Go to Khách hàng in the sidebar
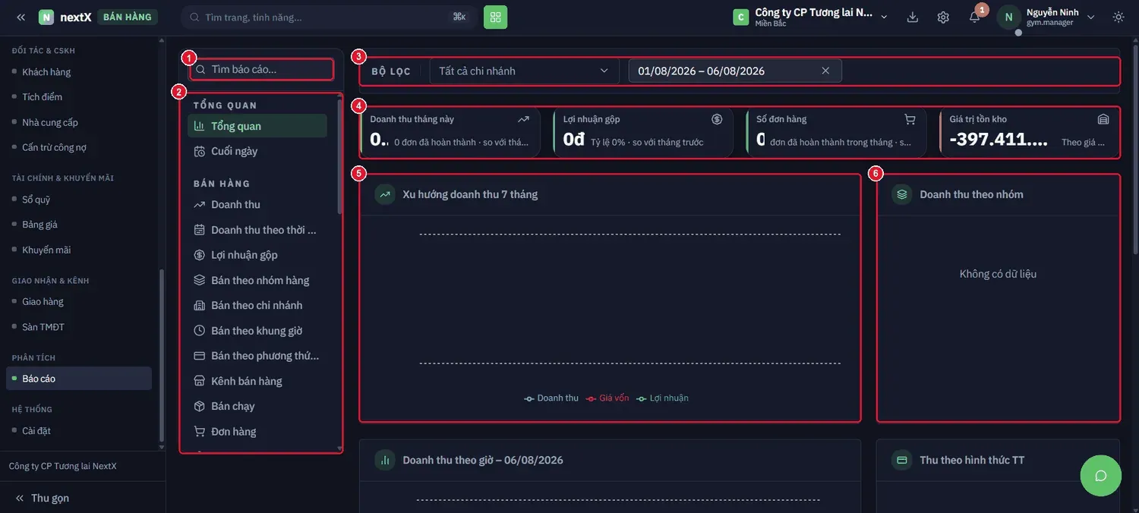This screenshot has height=513, width=1139. [79, 72]
